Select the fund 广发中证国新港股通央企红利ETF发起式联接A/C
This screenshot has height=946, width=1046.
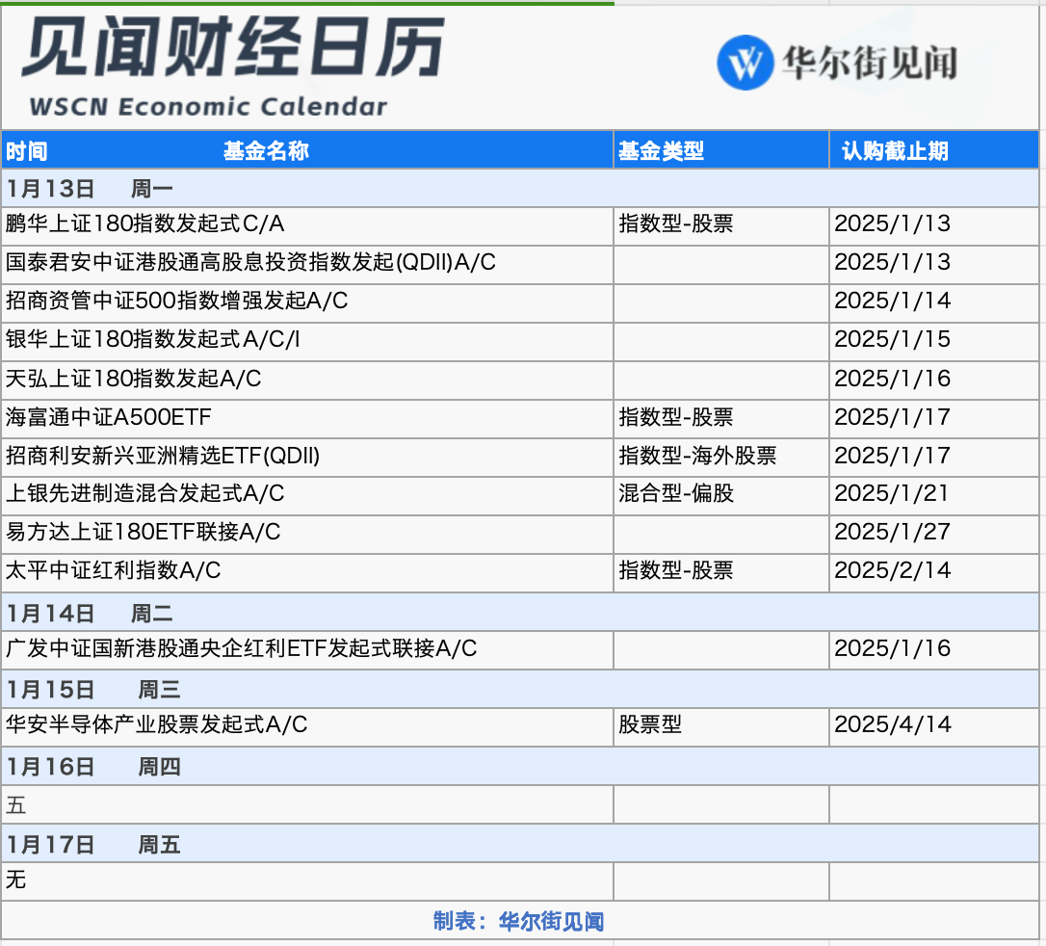242,649
